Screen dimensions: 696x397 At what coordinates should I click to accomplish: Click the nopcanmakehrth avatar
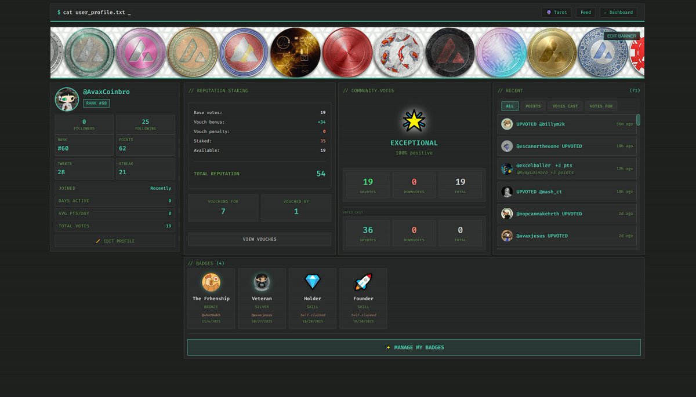[507, 214]
